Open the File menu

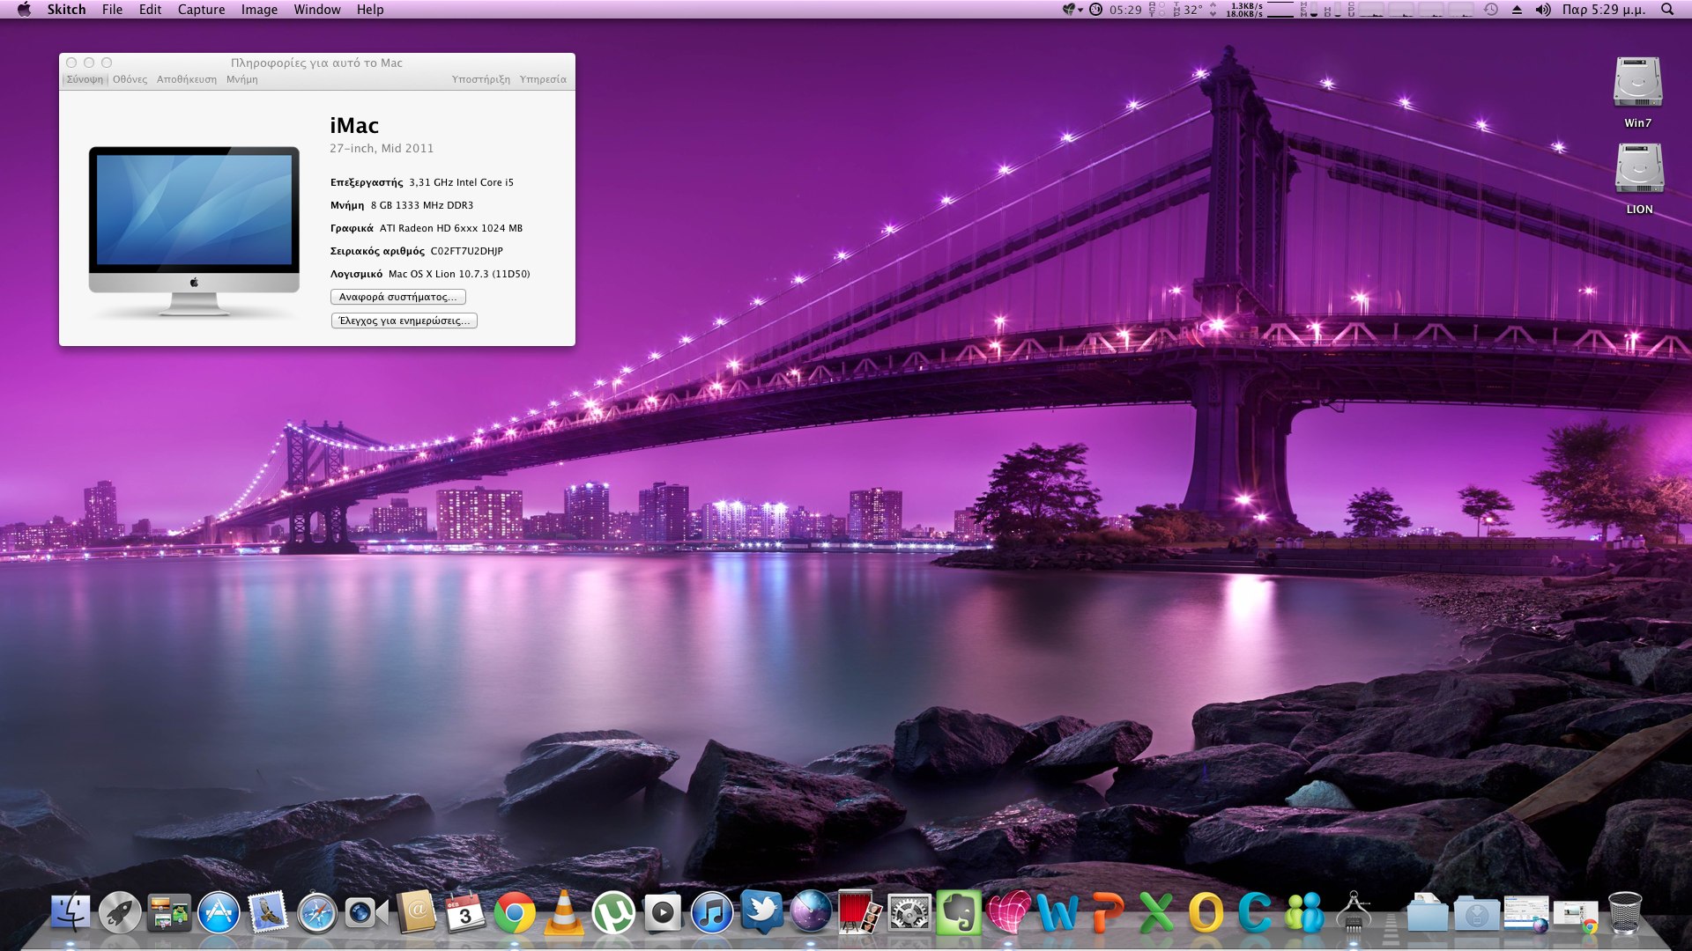(x=112, y=10)
